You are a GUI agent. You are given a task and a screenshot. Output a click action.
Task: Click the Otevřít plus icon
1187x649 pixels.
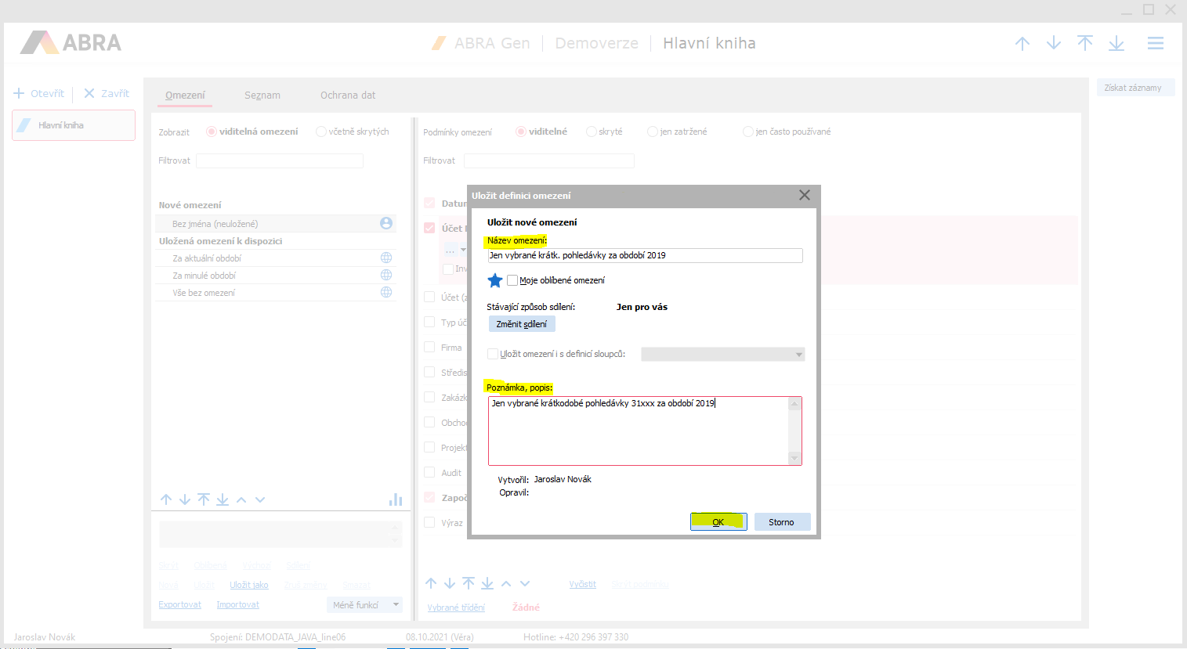20,93
